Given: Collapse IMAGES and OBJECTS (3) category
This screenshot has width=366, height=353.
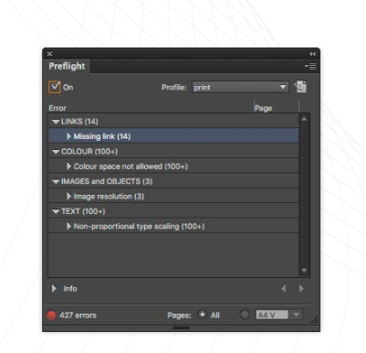Looking at the screenshot, I should pyautogui.click(x=56, y=182).
